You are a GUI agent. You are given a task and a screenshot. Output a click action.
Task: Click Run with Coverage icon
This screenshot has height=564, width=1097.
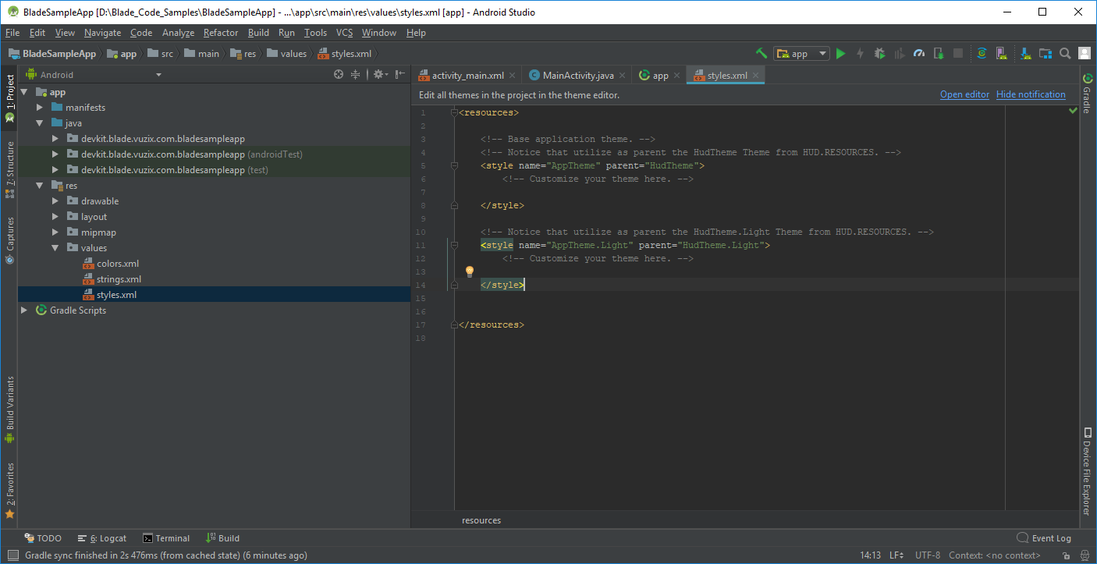point(900,53)
